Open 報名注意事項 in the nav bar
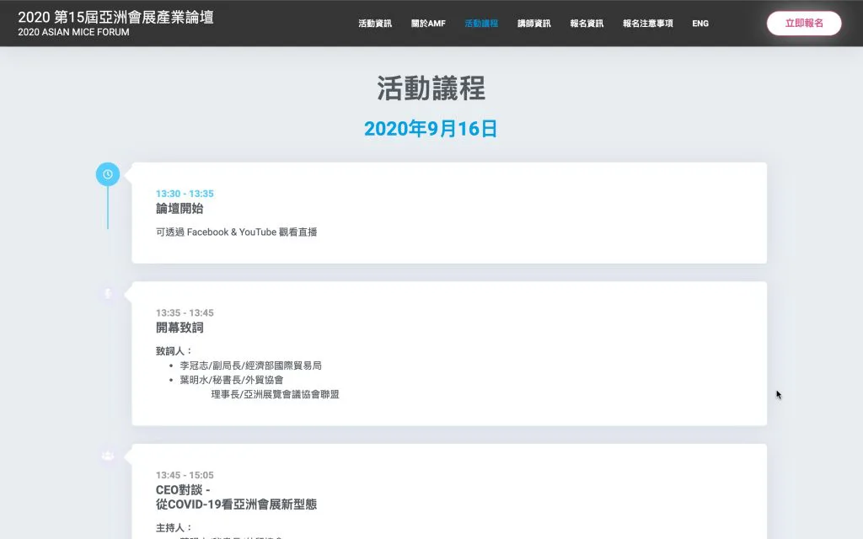The image size is (863, 539). [x=647, y=24]
